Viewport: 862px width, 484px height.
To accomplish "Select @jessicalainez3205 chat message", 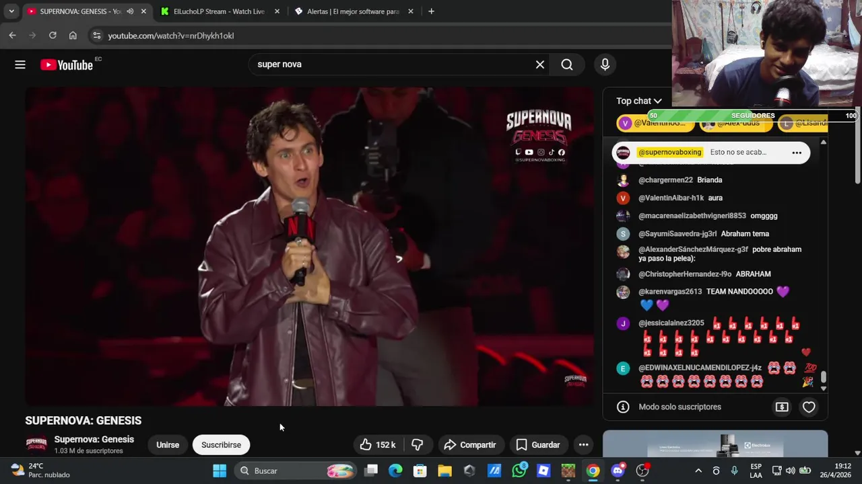I will tap(715, 337).
